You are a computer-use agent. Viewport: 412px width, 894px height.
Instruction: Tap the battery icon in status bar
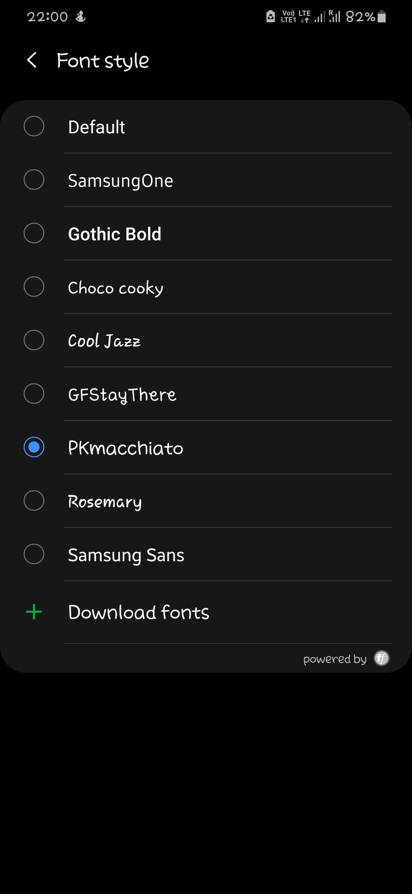coord(381,17)
